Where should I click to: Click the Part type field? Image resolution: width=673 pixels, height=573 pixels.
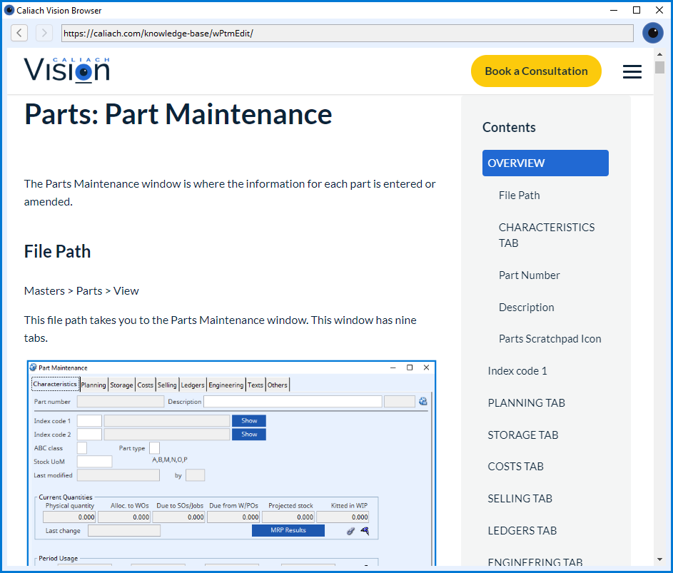pyautogui.click(x=155, y=448)
